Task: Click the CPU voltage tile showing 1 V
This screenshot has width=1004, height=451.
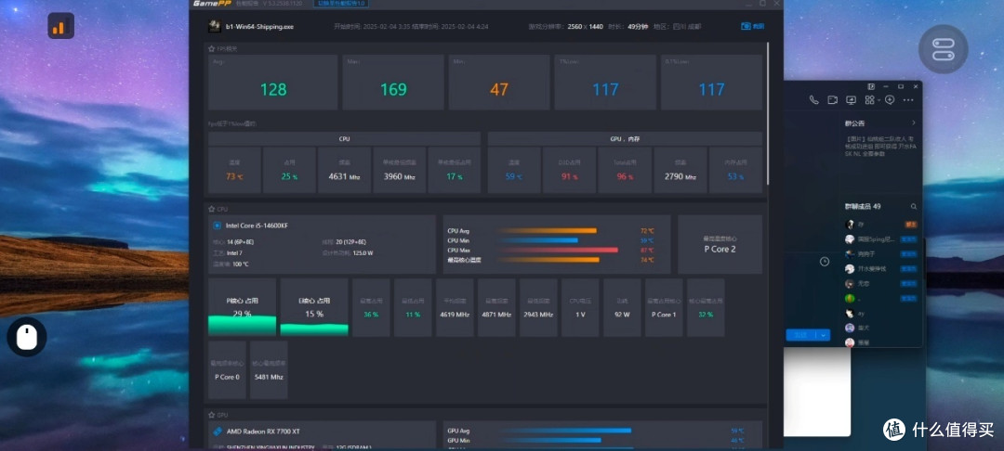Action: coord(580,307)
